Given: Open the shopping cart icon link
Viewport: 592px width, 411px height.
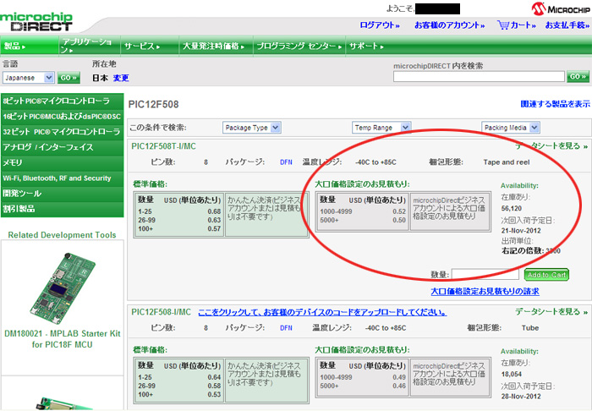Looking at the screenshot, I should click(x=503, y=25).
